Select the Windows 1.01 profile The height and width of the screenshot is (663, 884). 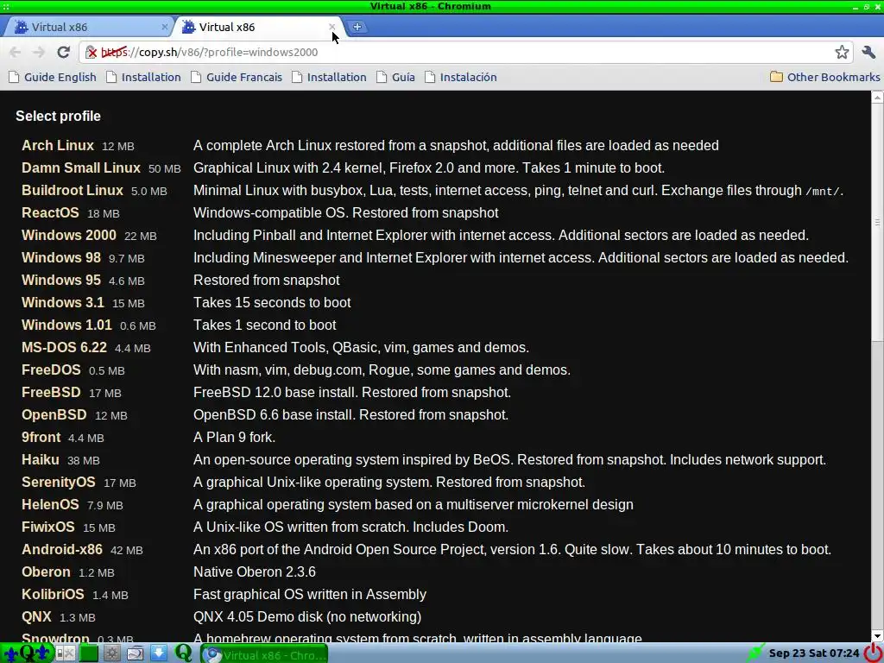coord(66,325)
